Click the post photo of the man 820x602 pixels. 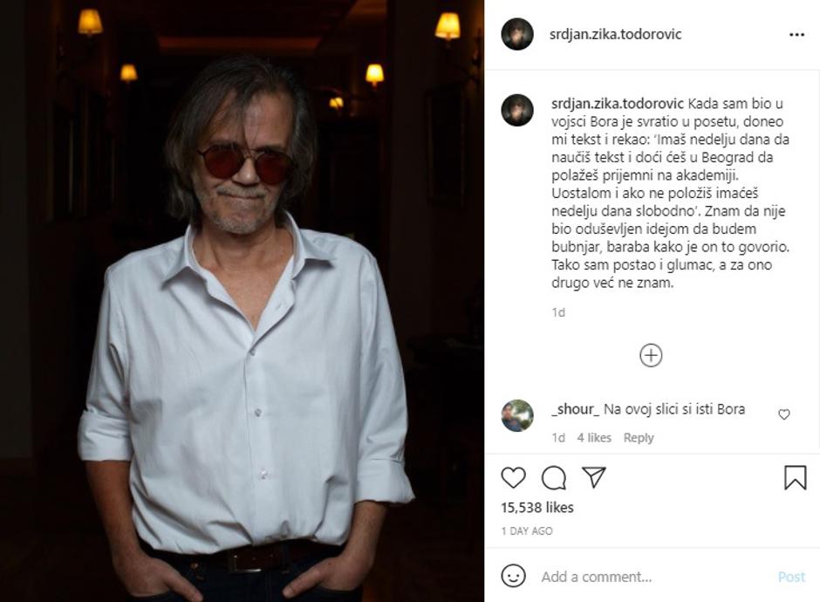click(x=242, y=301)
